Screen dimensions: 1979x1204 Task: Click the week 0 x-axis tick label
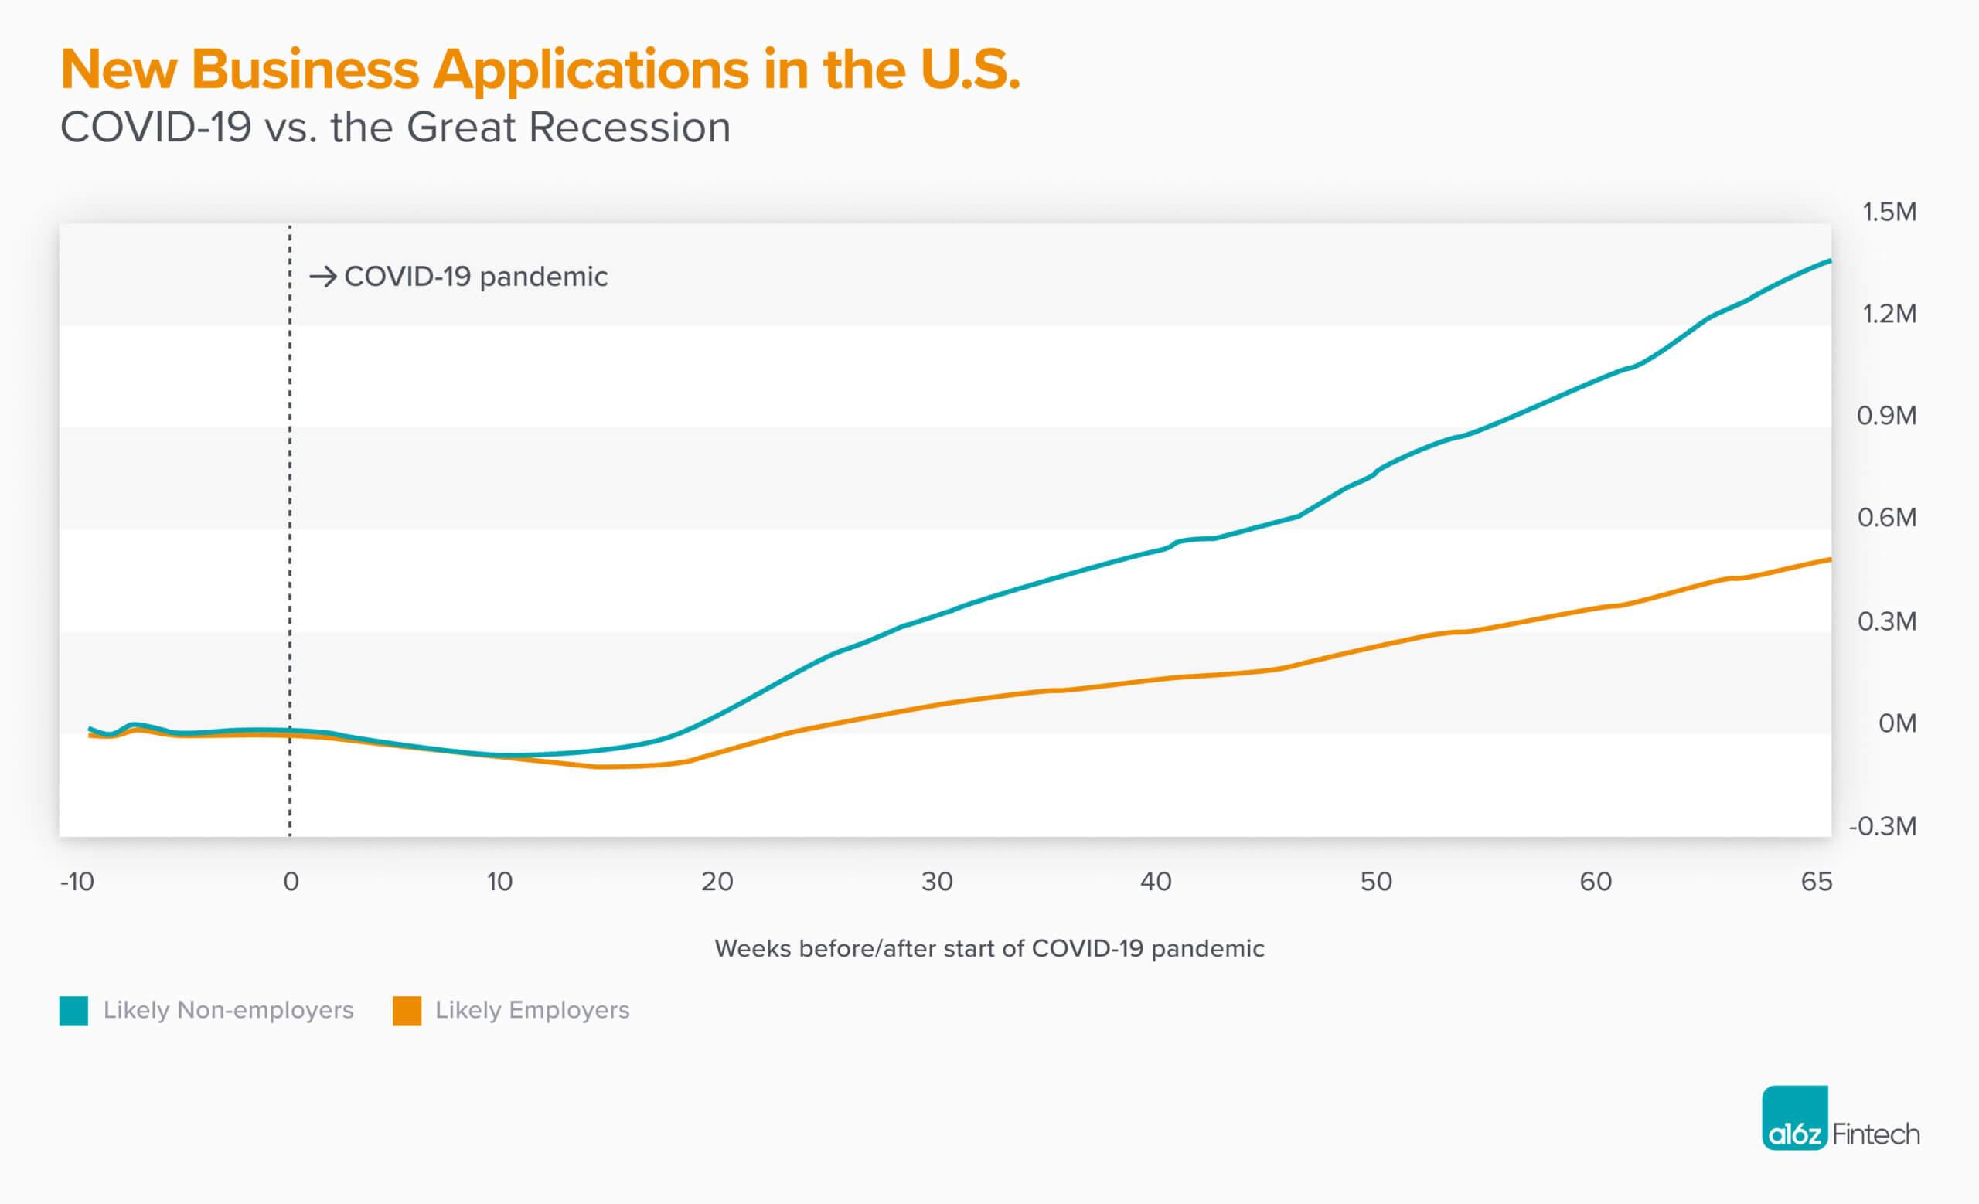tap(291, 882)
